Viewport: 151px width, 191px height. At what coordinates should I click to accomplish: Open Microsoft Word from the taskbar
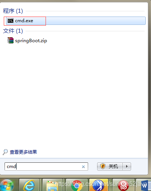click(144, 185)
